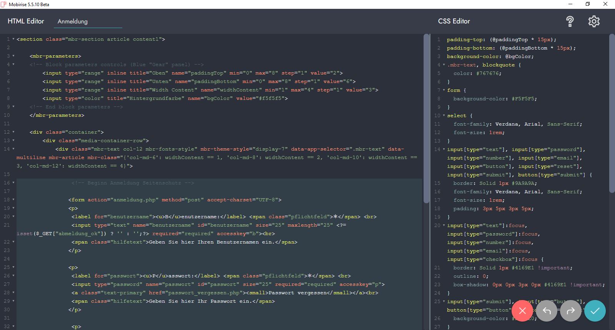The image size is (615, 330).
Task: Select the Anmeldung tab
Action: [73, 22]
